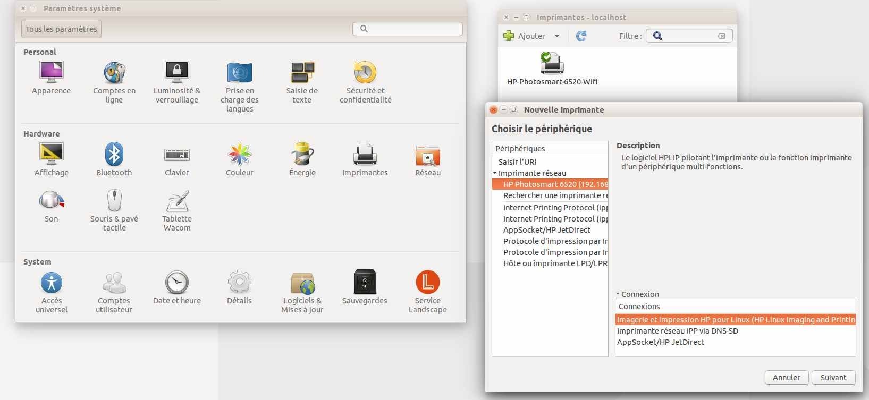
Task: Open the Ajouter dropdown arrow
Action: [557, 36]
